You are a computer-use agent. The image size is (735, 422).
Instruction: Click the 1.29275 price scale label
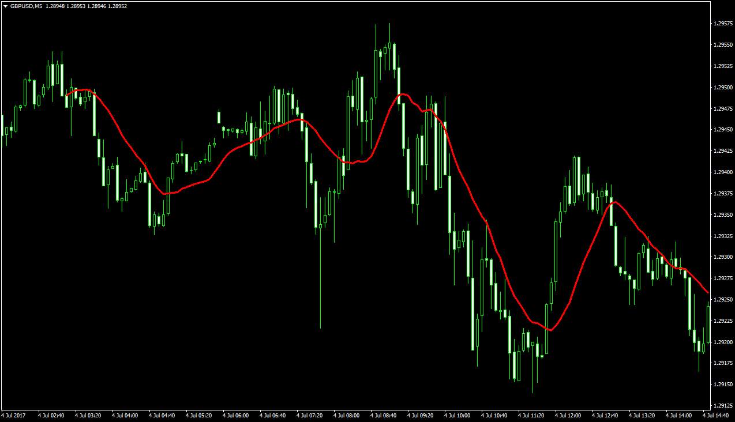pyautogui.click(x=723, y=278)
